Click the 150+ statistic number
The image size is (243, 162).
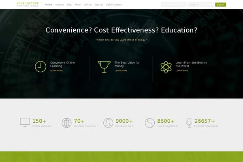click(x=39, y=121)
